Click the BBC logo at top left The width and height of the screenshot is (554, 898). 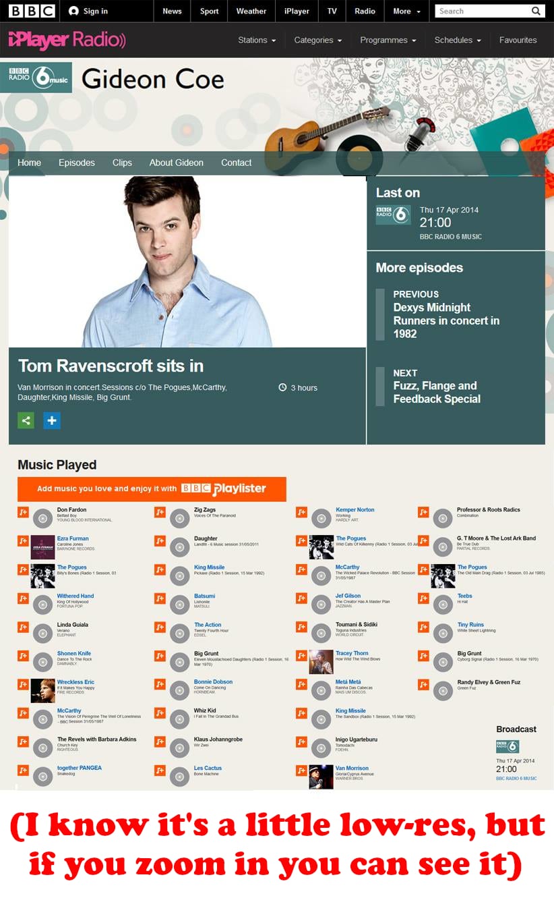tap(32, 11)
